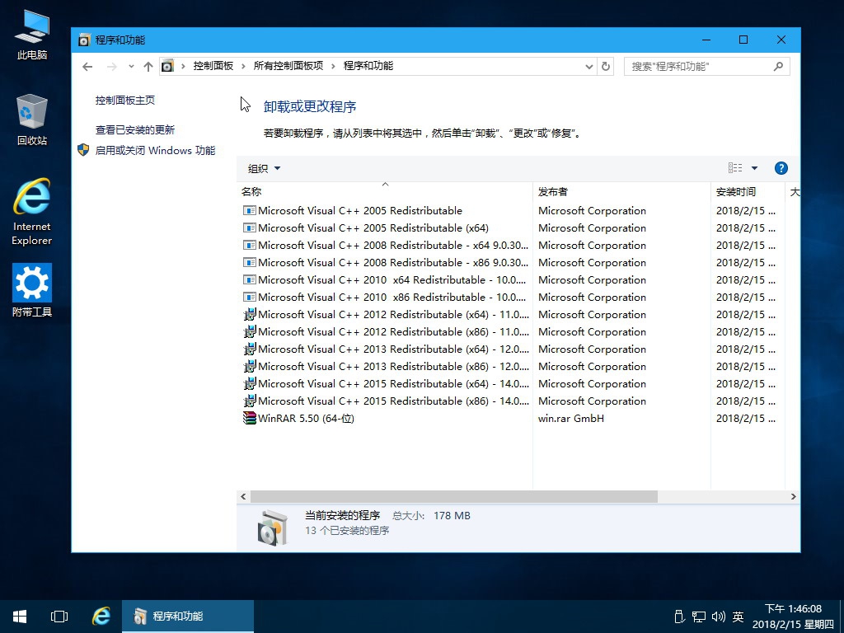Click win.rar GmbH publisher cell
The width and height of the screenshot is (844, 633).
[571, 418]
